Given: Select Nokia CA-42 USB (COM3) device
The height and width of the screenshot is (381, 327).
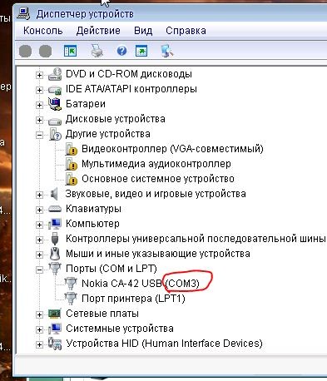Looking at the screenshot, I should point(141,284).
